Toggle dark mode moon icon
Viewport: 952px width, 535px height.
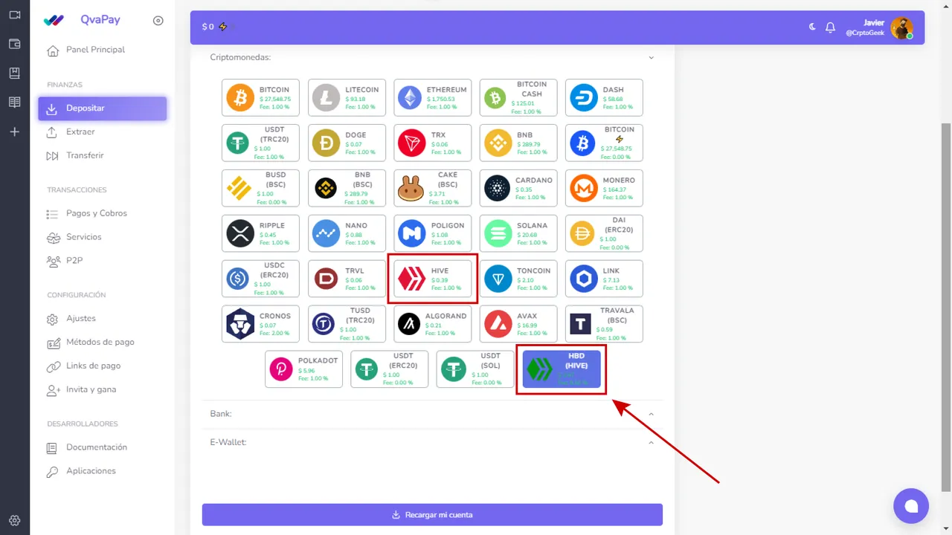click(x=812, y=27)
